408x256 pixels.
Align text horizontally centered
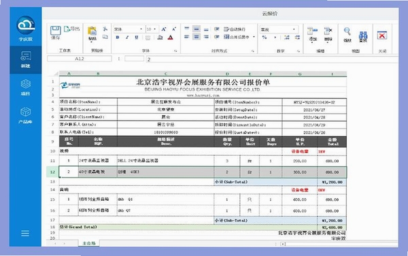pyautogui.click(x=197, y=37)
